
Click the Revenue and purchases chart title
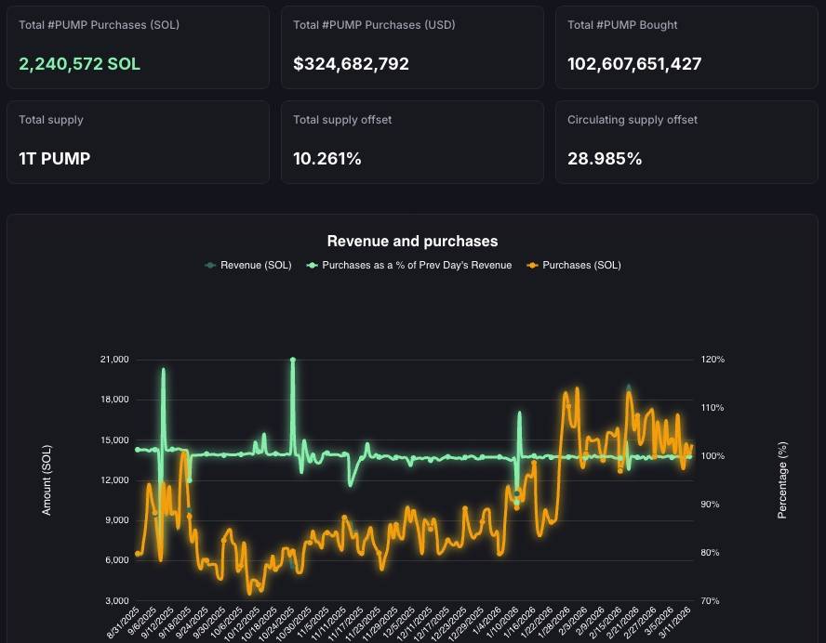point(412,241)
